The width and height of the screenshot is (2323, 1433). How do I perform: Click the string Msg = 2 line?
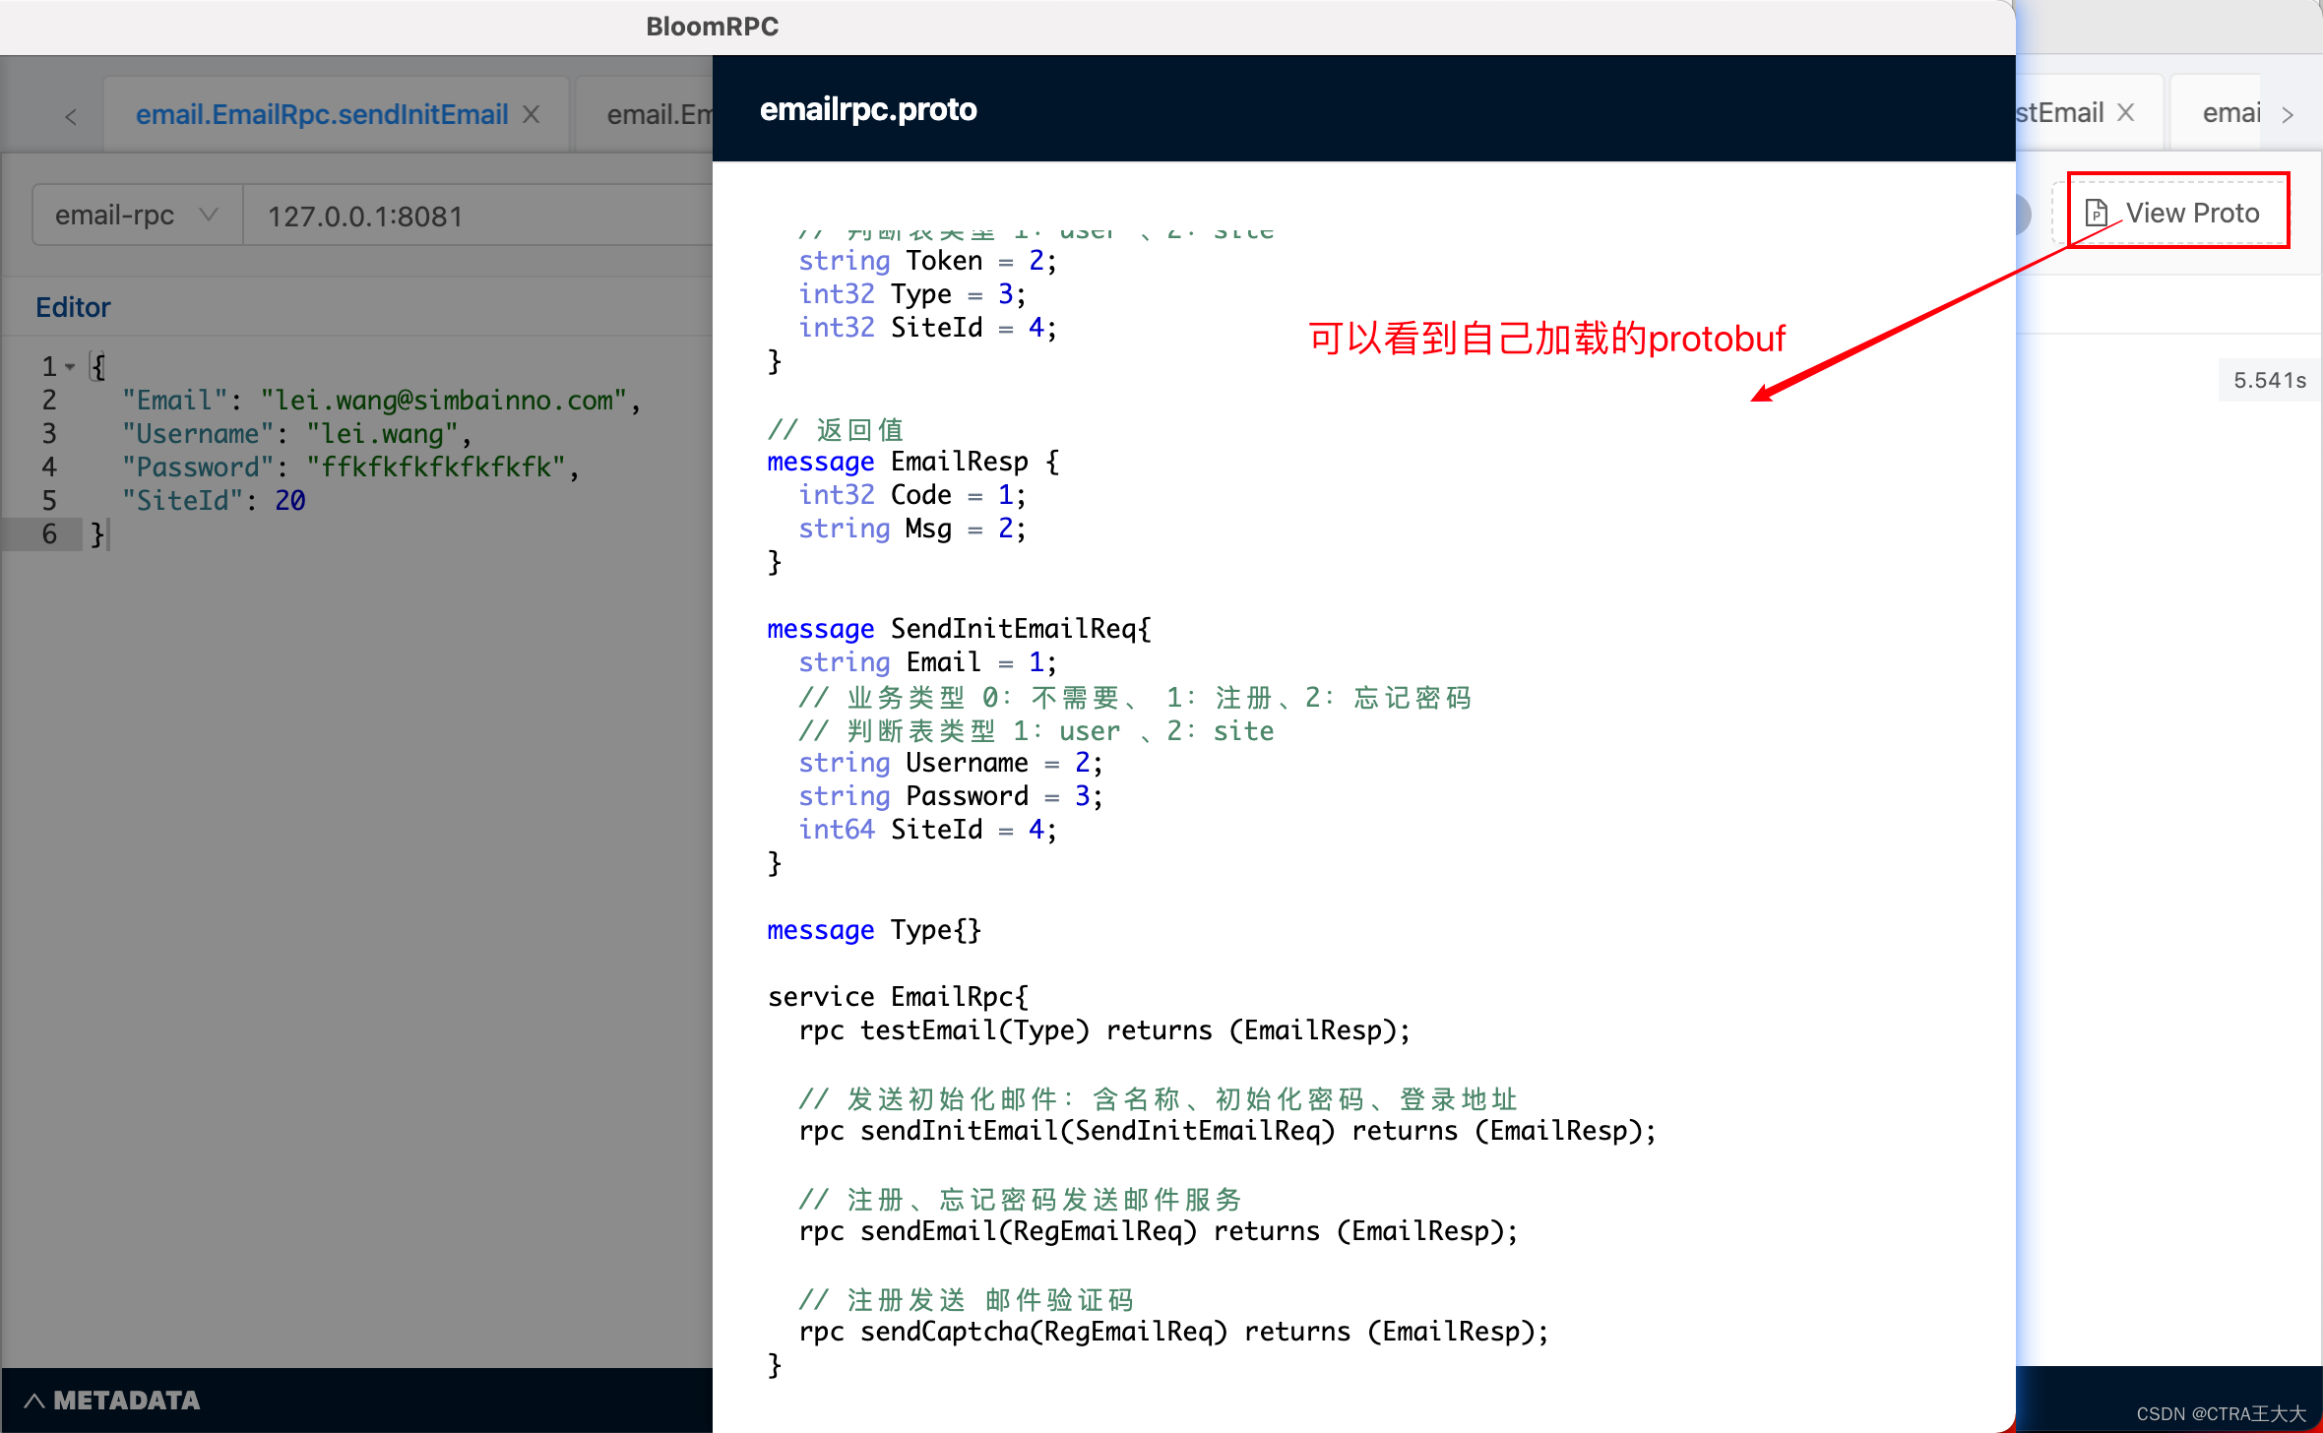click(x=912, y=528)
